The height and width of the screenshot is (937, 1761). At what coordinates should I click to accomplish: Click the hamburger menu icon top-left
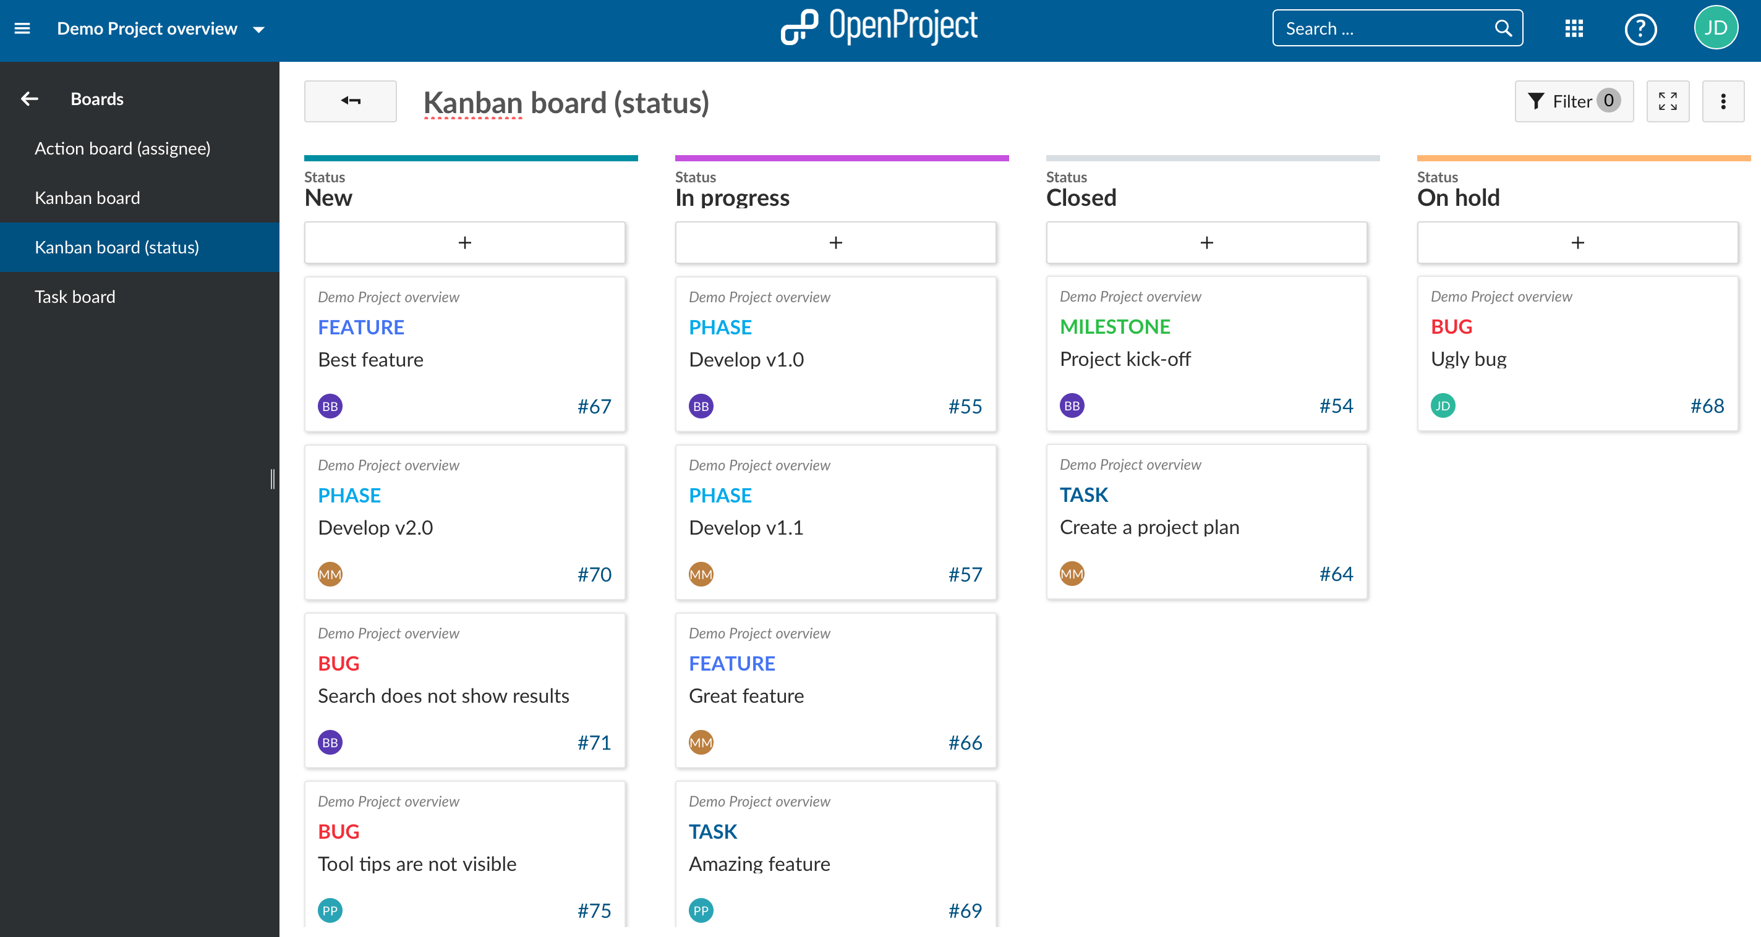(x=22, y=28)
